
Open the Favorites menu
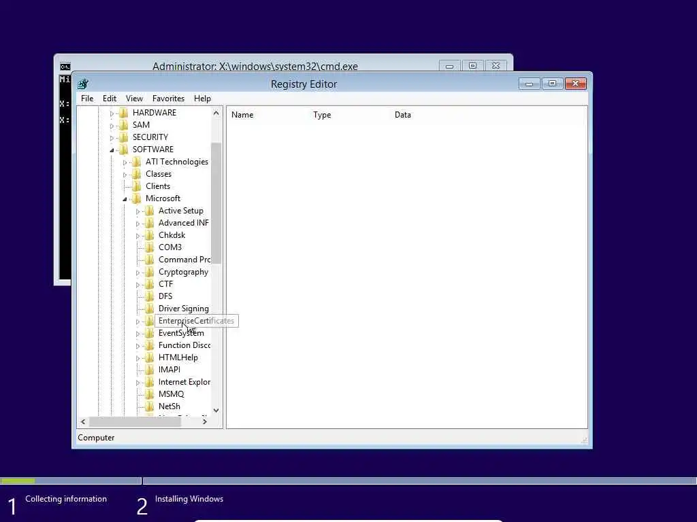coord(168,99)
